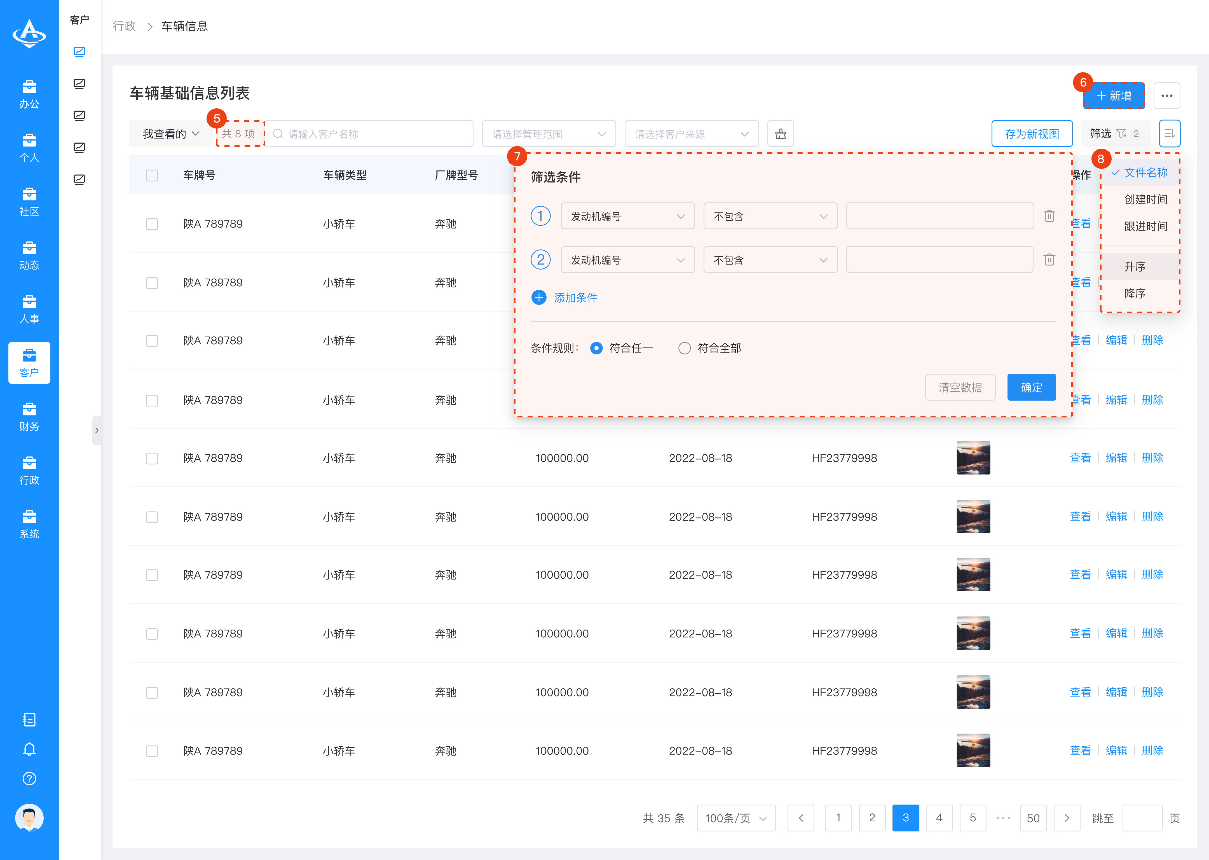
Task: Open the 请选择管理范围 dropdown
Action: coord(549,134)
